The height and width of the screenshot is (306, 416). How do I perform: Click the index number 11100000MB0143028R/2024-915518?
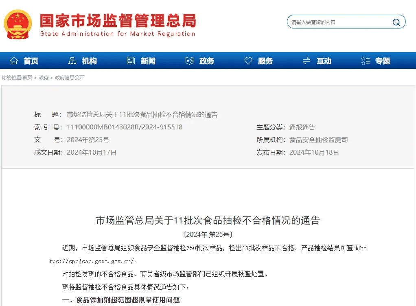(125, 127)
